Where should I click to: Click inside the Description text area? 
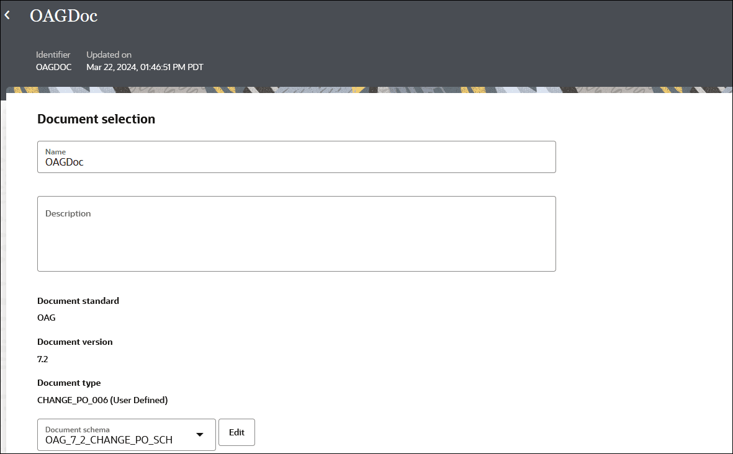(x=297, y=234)
